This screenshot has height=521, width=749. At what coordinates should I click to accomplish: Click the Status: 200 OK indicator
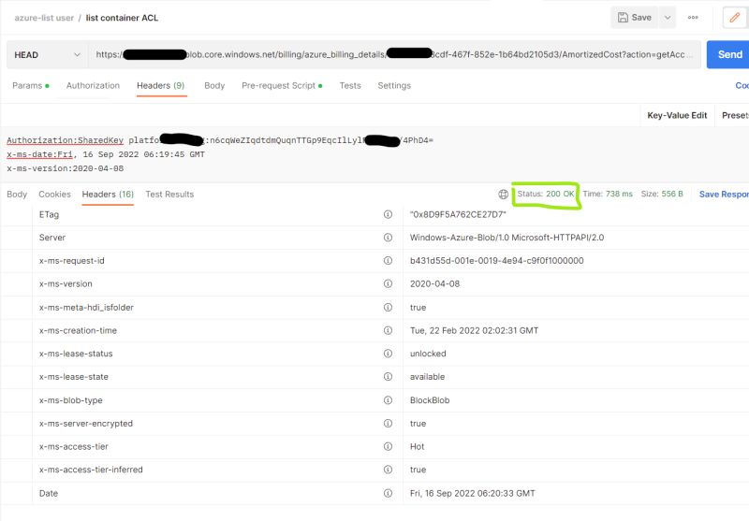(546, 195)
